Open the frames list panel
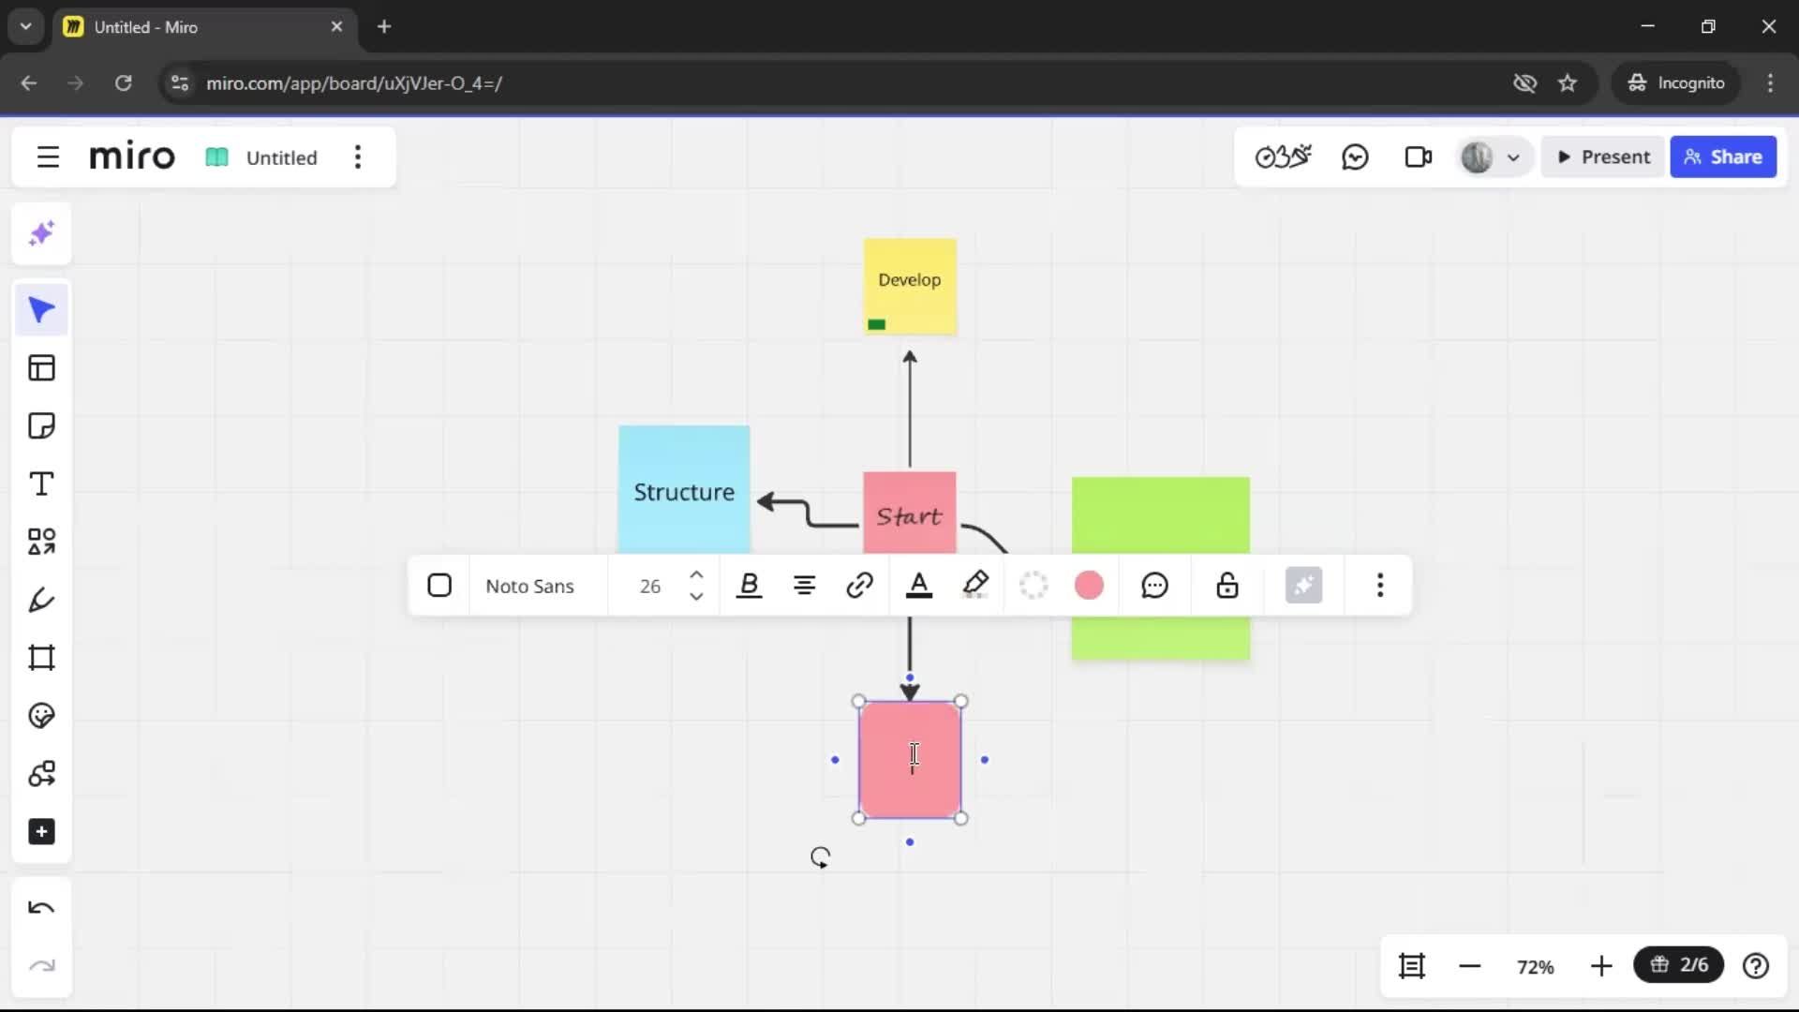Screen dimensions: 1799x1012 [x=1411, y=966]
